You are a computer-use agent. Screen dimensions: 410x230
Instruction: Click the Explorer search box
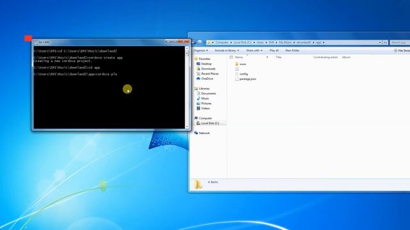(400, 43)
